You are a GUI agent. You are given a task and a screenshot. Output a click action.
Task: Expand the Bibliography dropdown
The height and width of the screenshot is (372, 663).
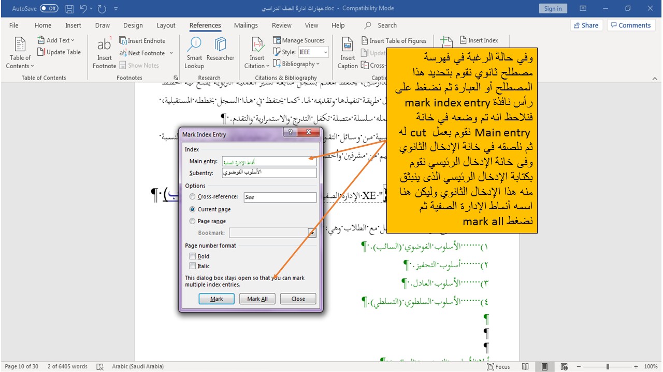tap(296, 64)
